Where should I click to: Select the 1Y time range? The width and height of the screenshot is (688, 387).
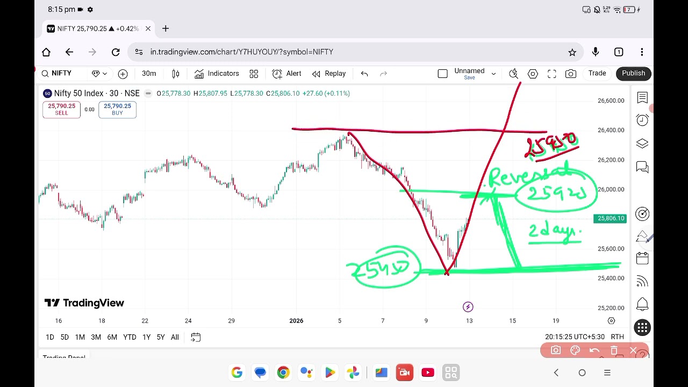pos(146,337)
